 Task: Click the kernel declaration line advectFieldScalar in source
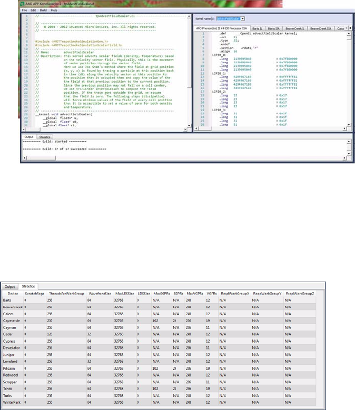[x=64, y=114]
